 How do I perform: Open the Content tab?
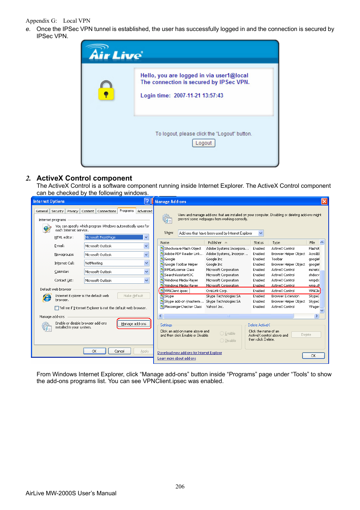tap(88, 211)
